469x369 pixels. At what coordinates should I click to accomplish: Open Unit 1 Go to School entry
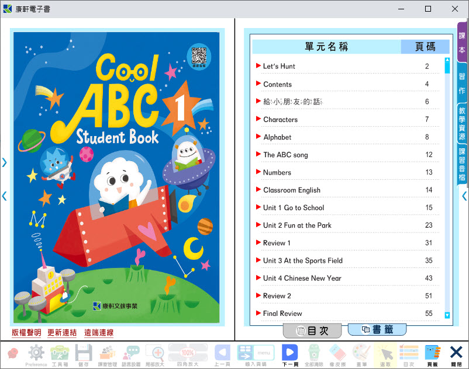tap(293, 208)
